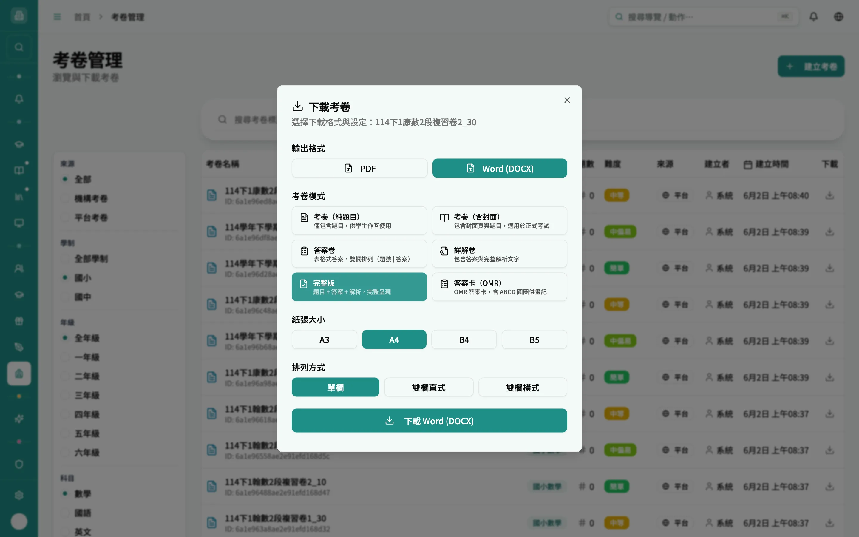This screenshot has height=537, width=859.
Task: Choose 考卷（含封面）mode
Action: 499,220
